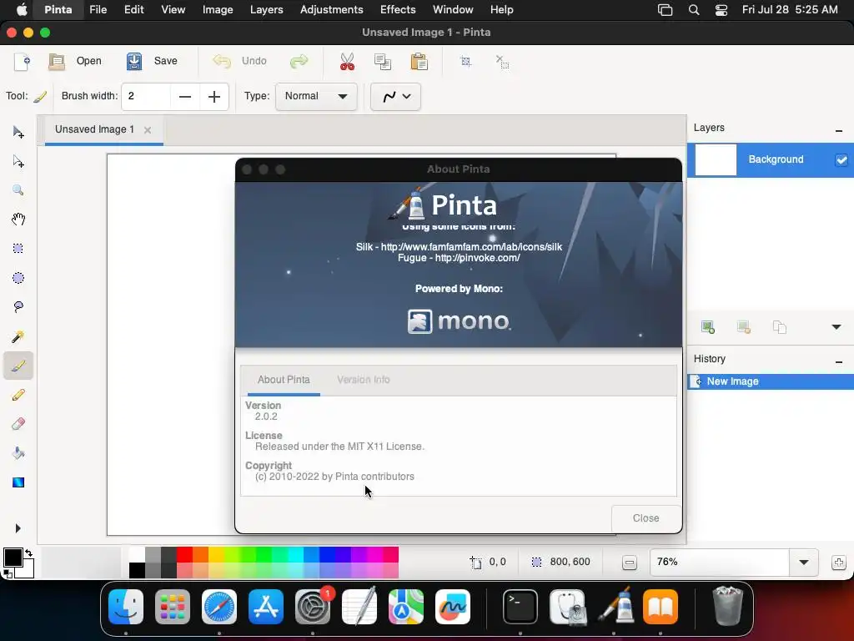Screen dimensions: 854x641
Task: Click the green Redo arrow icon
Action: tap(299, 61)
